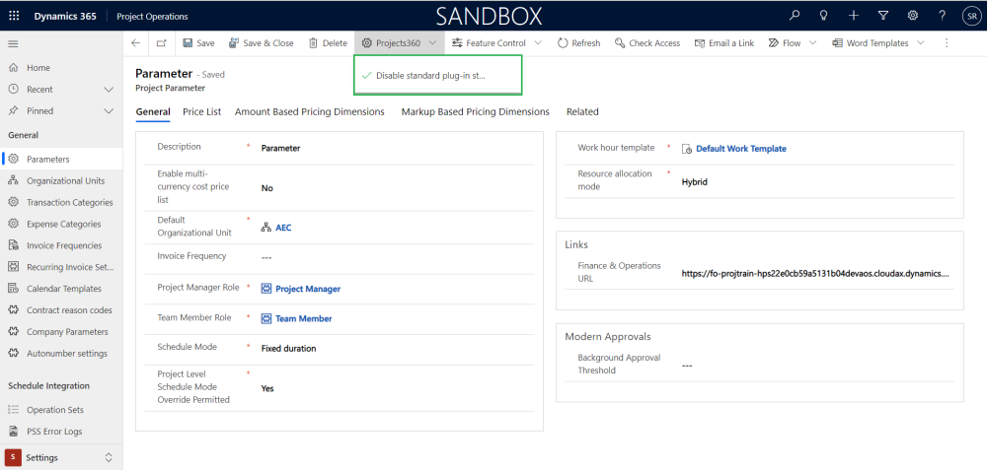Image resolution: width=987 pixels, height=470 pixels.
Task: Go to Home in the sidebar
Action: (61, 68)
